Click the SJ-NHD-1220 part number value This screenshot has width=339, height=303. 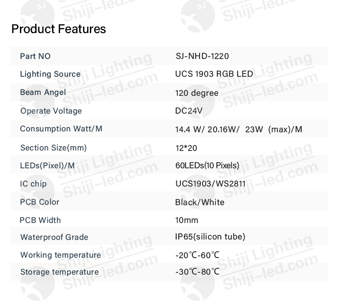click(202, 56)
